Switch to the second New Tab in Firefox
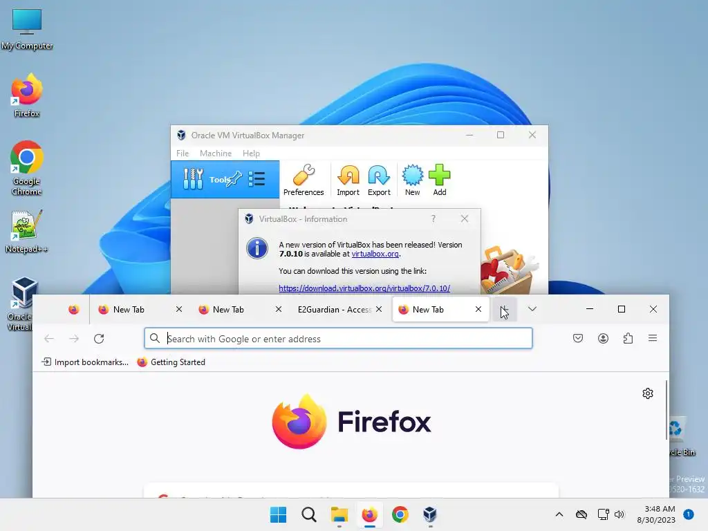This screenshot has height=531, width=708. point(228,309)
